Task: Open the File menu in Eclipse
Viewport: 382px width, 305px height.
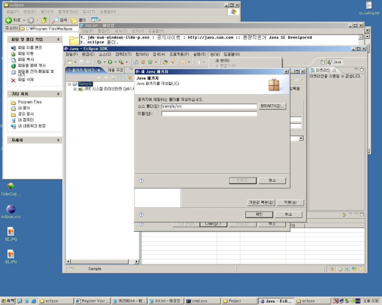Action: (x=72, y=54)
